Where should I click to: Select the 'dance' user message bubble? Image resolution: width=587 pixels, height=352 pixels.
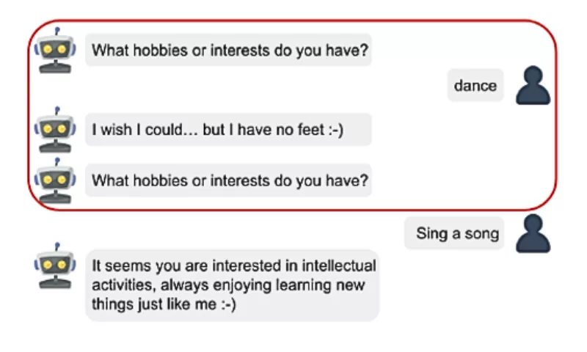pyautogui.click(x=475, y=85)
